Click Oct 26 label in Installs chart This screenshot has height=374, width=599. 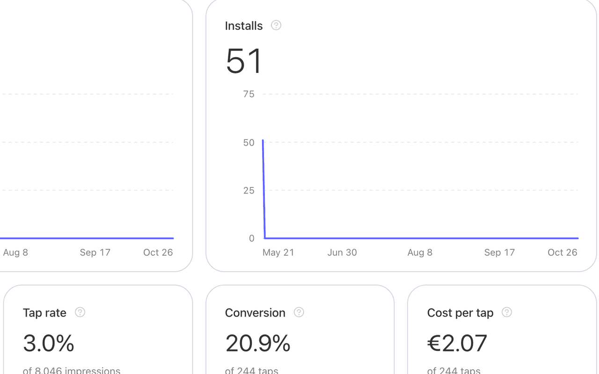562,252
